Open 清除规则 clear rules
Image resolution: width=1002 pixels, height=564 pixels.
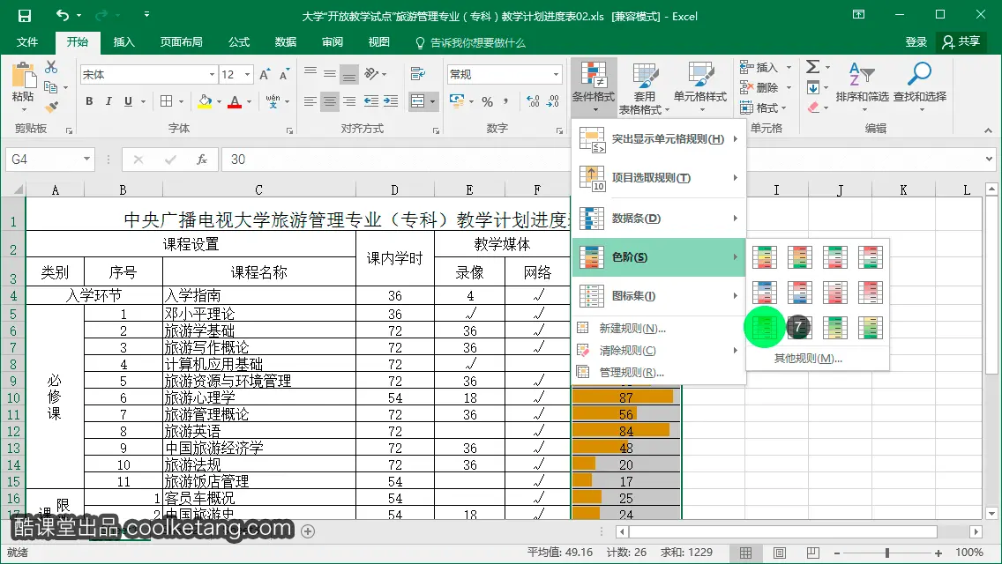click(658, 351)
